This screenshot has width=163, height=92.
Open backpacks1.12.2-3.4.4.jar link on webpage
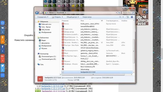pos(53,91)
